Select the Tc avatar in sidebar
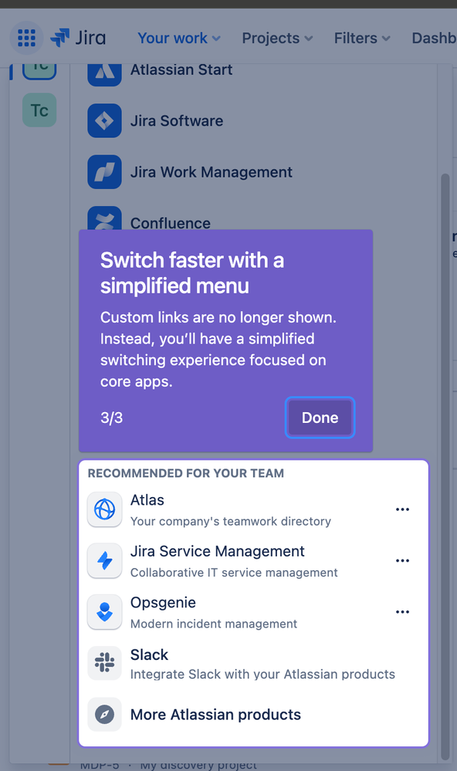Viewport: 457px width, 771px height. coord(39,110)
